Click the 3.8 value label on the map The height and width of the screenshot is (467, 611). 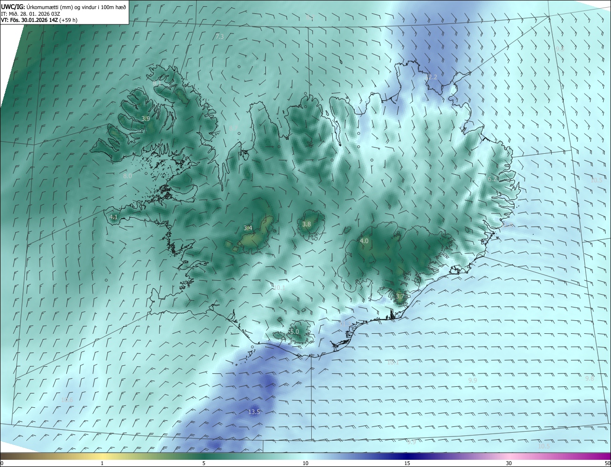coord(306,224)
